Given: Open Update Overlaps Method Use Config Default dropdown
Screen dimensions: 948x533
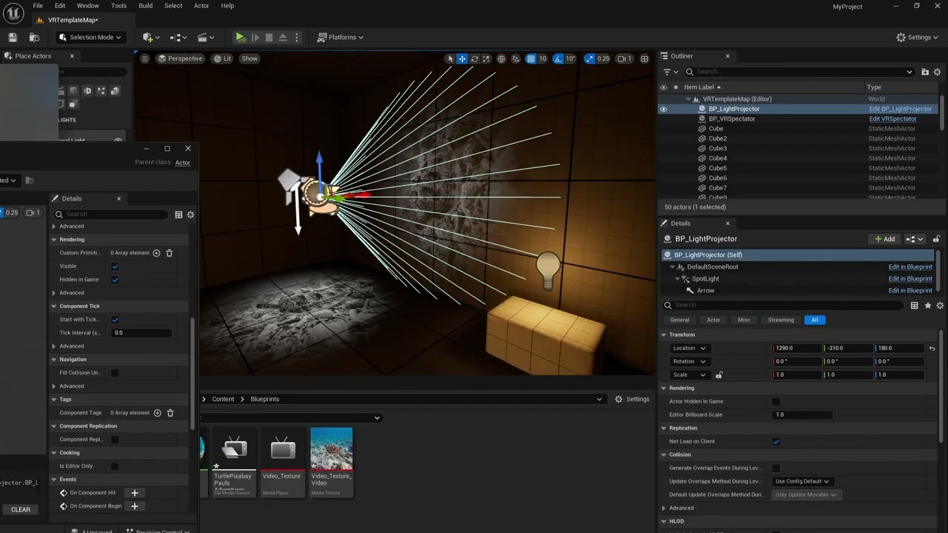Looking at the screenshot, I should click(x=802, y=481).
